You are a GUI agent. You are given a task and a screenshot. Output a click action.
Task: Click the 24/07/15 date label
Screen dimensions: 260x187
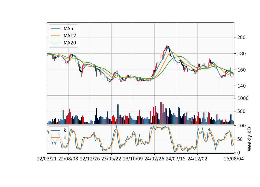point(176,159)
